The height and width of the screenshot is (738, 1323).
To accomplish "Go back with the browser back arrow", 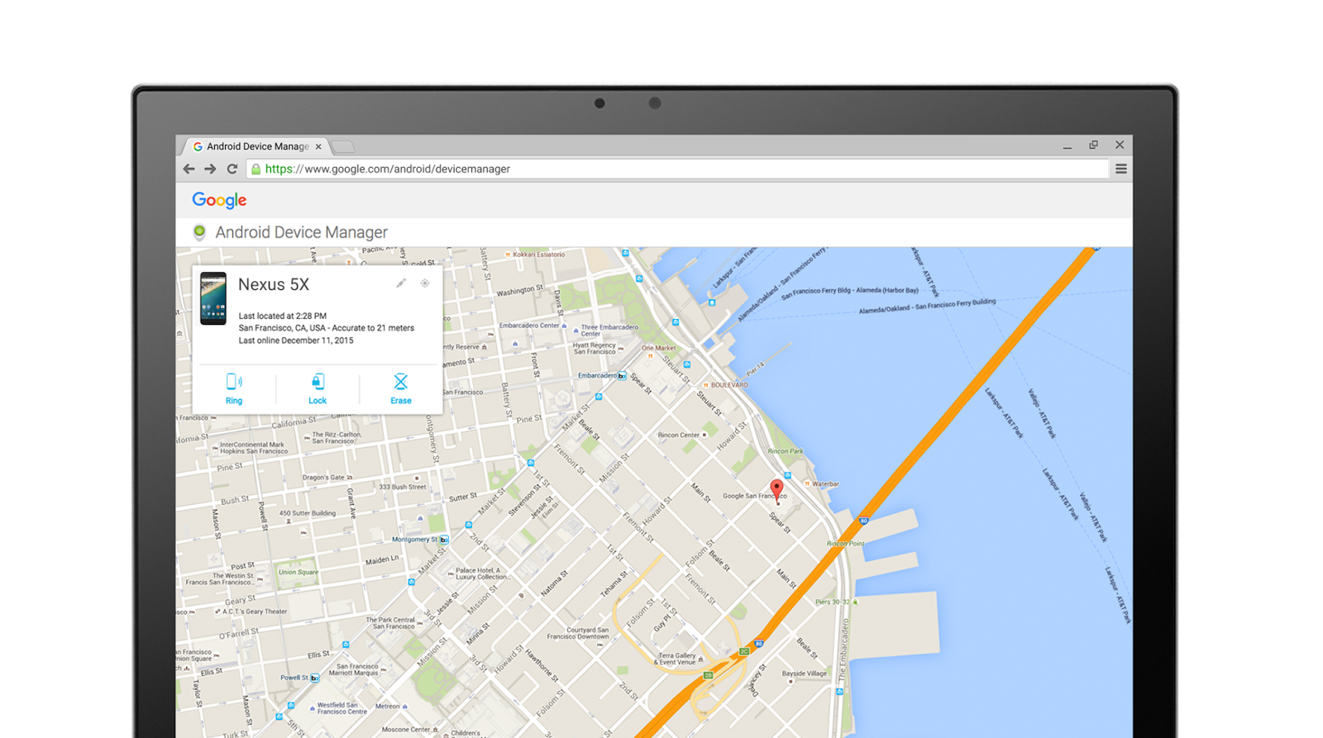I will (x=189, y=169).
